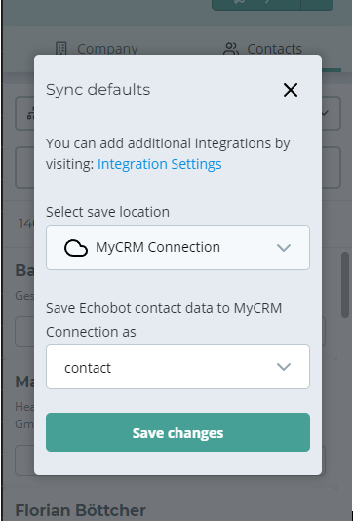Click the vertical scrollbar thumb

[345, 285]
